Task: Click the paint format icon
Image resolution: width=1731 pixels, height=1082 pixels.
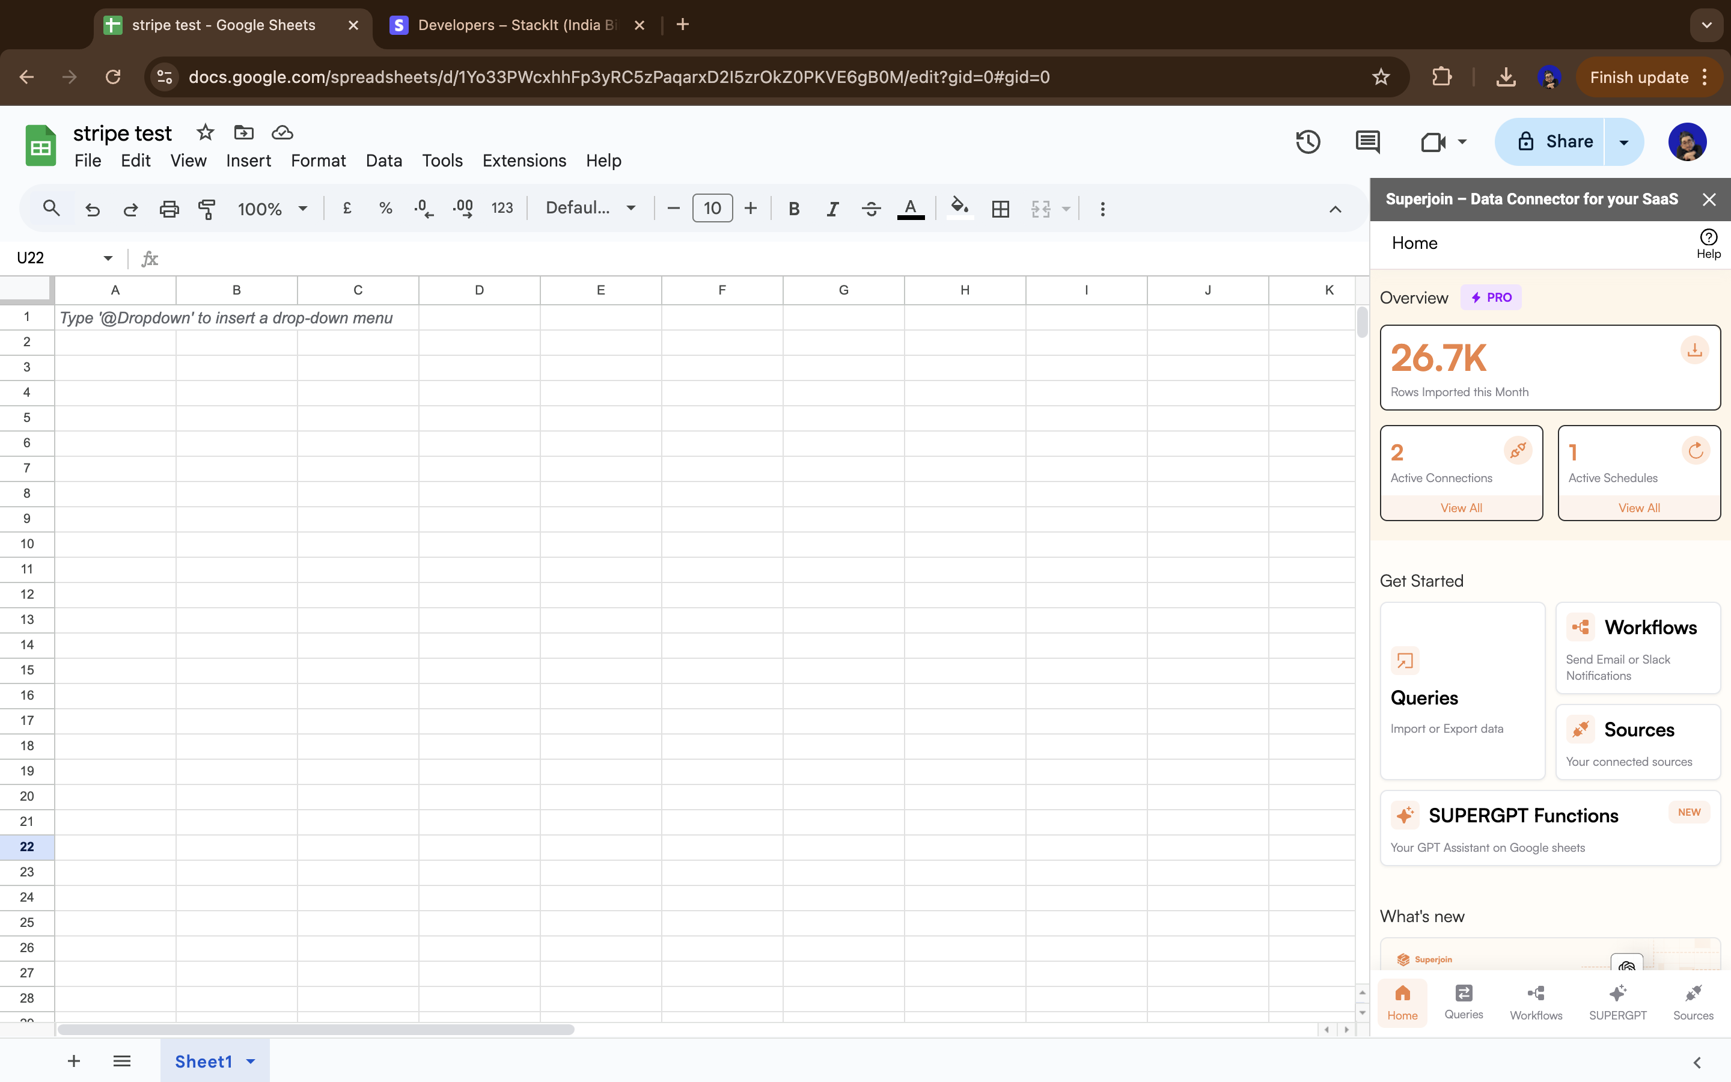Action: (207, 209)
